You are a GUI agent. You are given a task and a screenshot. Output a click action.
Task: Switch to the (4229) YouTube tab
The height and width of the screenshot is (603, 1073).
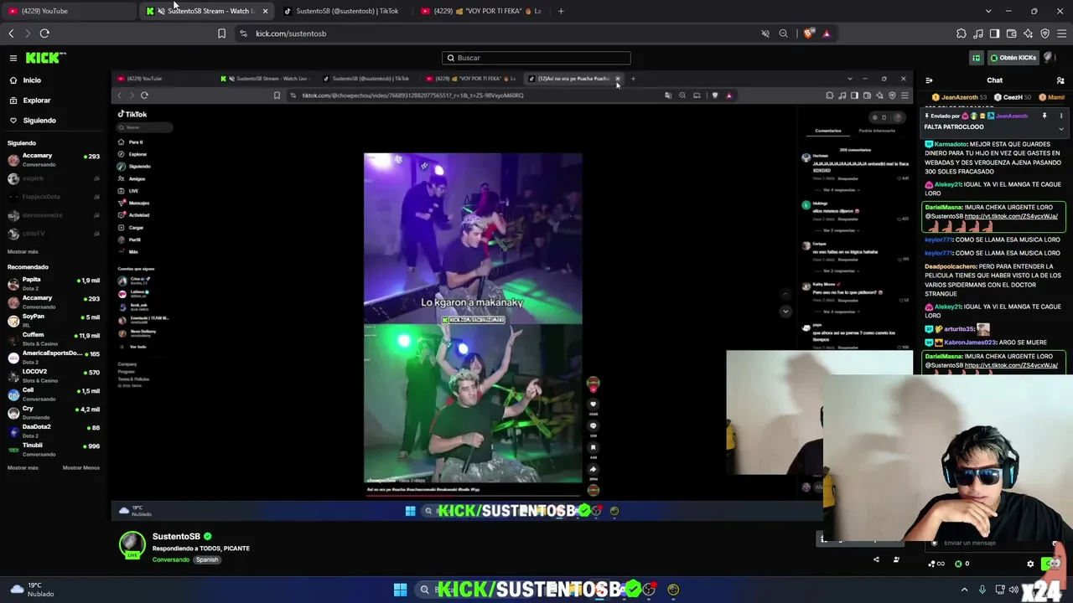[69, 11]
